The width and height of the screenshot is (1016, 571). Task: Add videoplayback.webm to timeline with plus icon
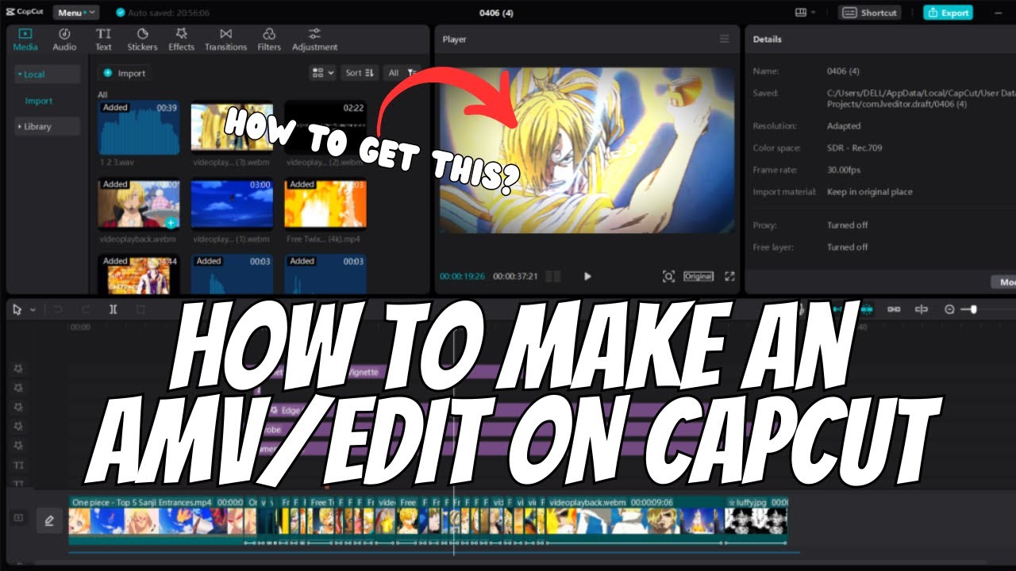pyautogui.click(x=170, y=223)
